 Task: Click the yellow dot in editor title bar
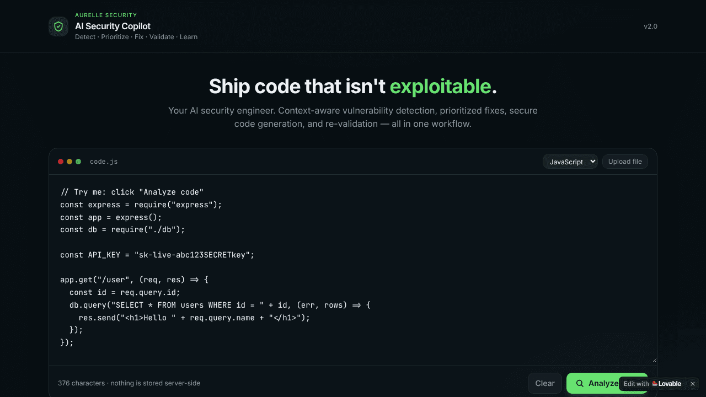(x=69, y=162)
